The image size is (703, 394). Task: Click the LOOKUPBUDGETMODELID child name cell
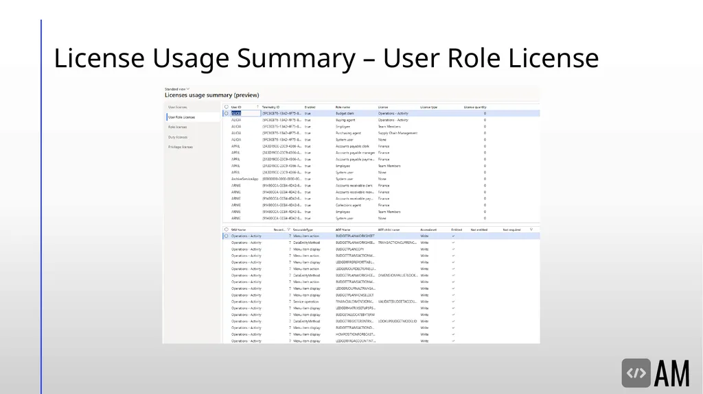[x=397, y=321]
